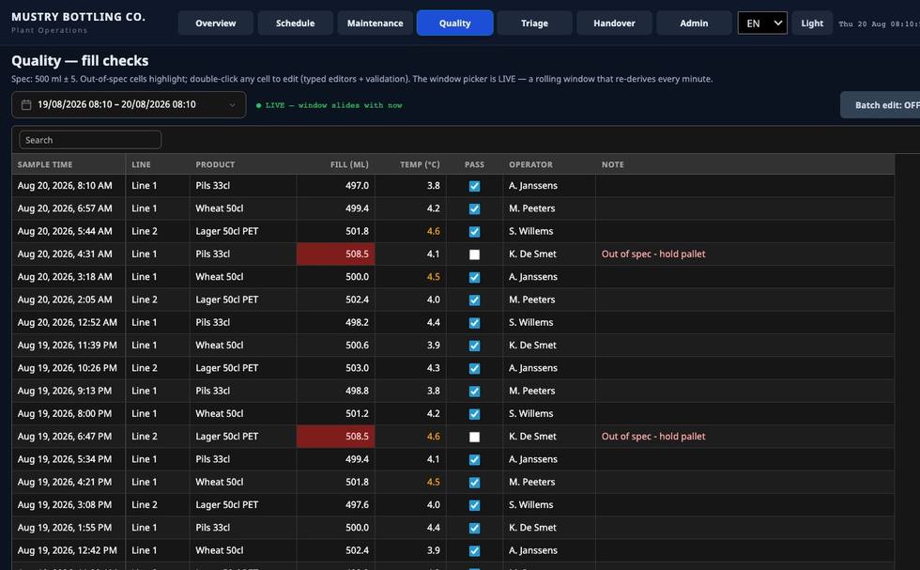The height and width of the screenshot is (570, 920).
Task: Switch to the Overview tab
Action: 215,23
